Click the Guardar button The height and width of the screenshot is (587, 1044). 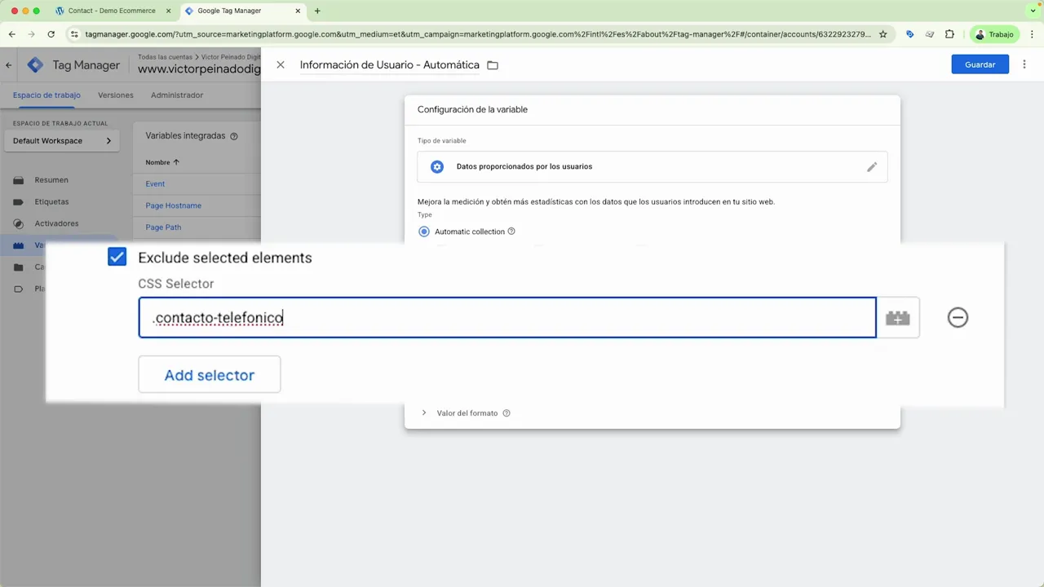pyautogui.click(x=980, y=64)
